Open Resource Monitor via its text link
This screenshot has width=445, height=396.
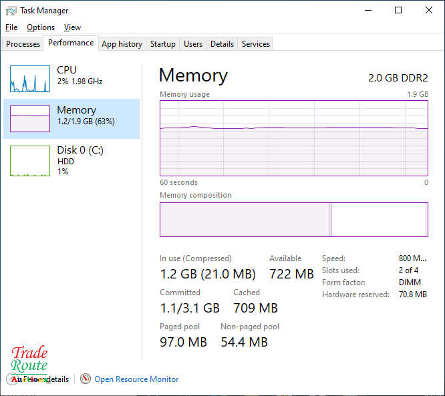click(136, 379)
